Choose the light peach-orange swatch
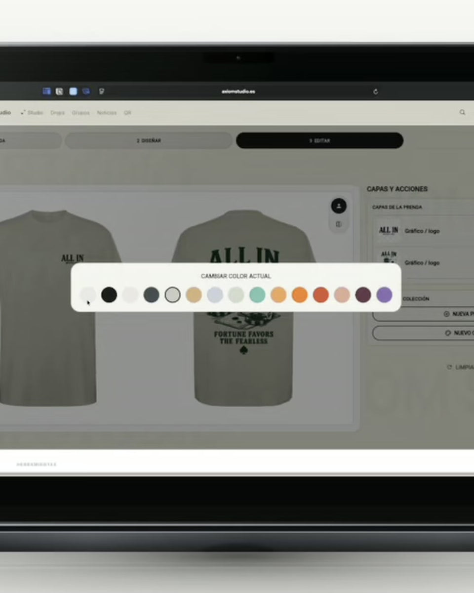This screenshot has width=474, height=593. [278, 295]
